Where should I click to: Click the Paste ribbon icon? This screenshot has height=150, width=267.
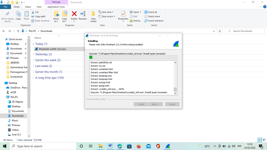[x=26, y=14]
